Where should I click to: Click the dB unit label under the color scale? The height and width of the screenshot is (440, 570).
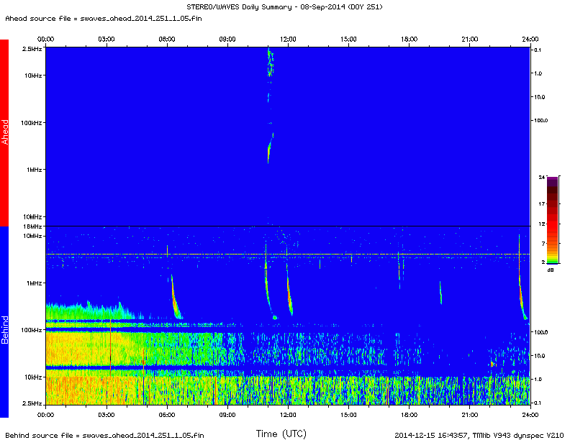point(551,270)
